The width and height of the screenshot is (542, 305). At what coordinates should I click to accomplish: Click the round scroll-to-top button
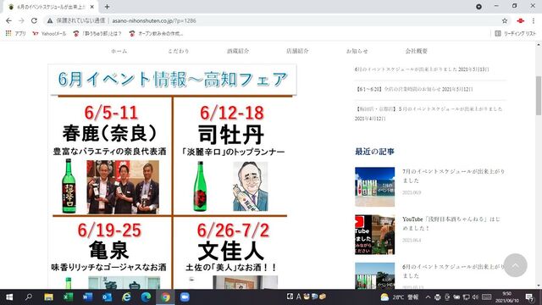tap(515, 265)
